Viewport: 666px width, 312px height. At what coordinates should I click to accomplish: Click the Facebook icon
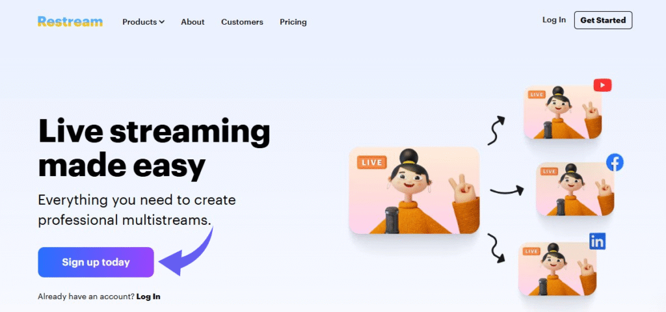[x=615, y=162]
